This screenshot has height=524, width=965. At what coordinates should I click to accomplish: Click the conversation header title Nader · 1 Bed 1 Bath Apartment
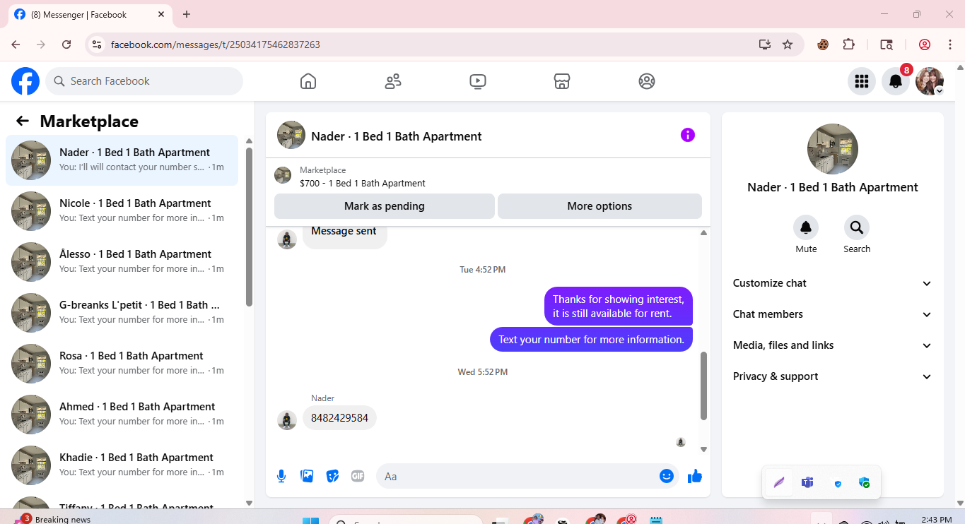[397, 136]
